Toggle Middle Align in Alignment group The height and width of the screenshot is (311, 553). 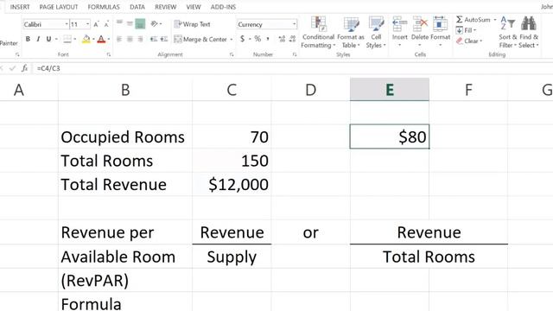pyautogui.click(x=130, y=23)
